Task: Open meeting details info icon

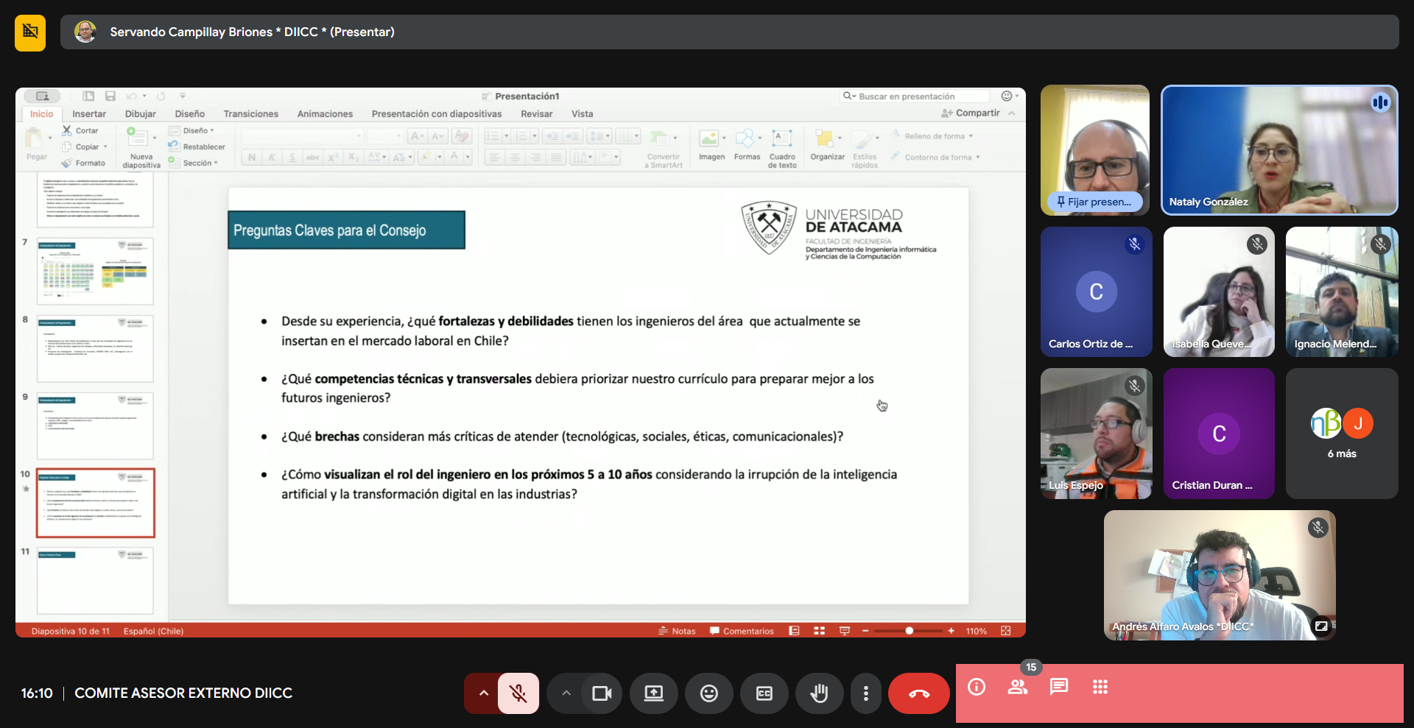Action: coord(977,687)
